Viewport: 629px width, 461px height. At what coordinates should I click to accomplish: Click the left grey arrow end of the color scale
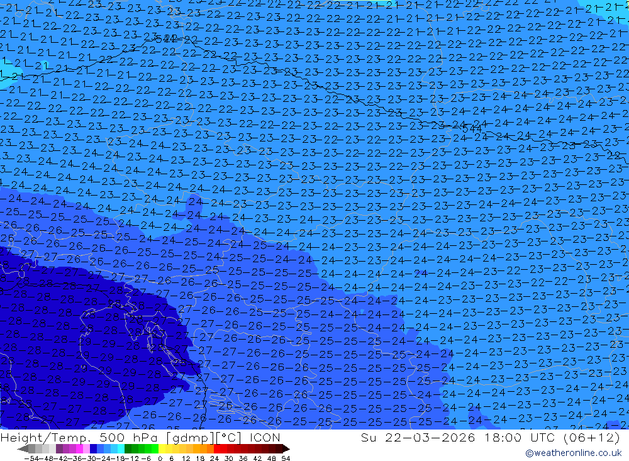pos(23,449)
